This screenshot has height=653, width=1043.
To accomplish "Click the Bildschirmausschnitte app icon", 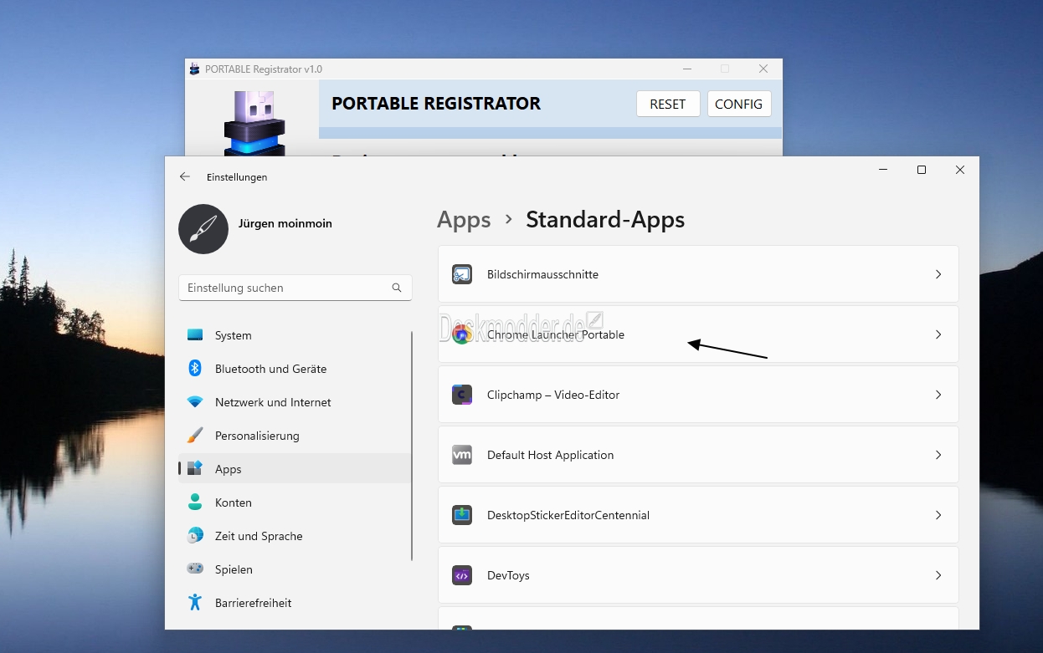I will click(x=462, y=274).
